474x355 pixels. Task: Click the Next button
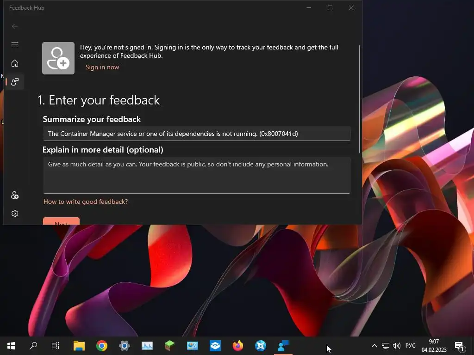pyautogui.click(x=62, y=221)
